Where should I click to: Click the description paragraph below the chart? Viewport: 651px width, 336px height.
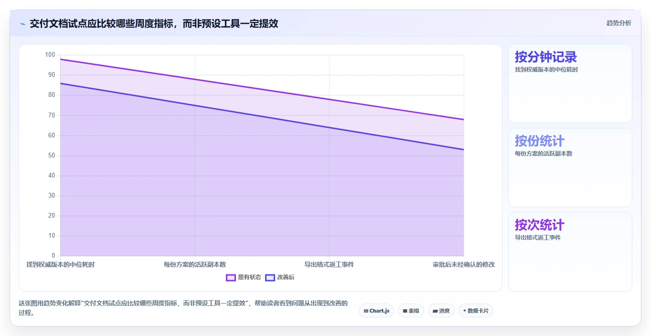tap(183, 308)
